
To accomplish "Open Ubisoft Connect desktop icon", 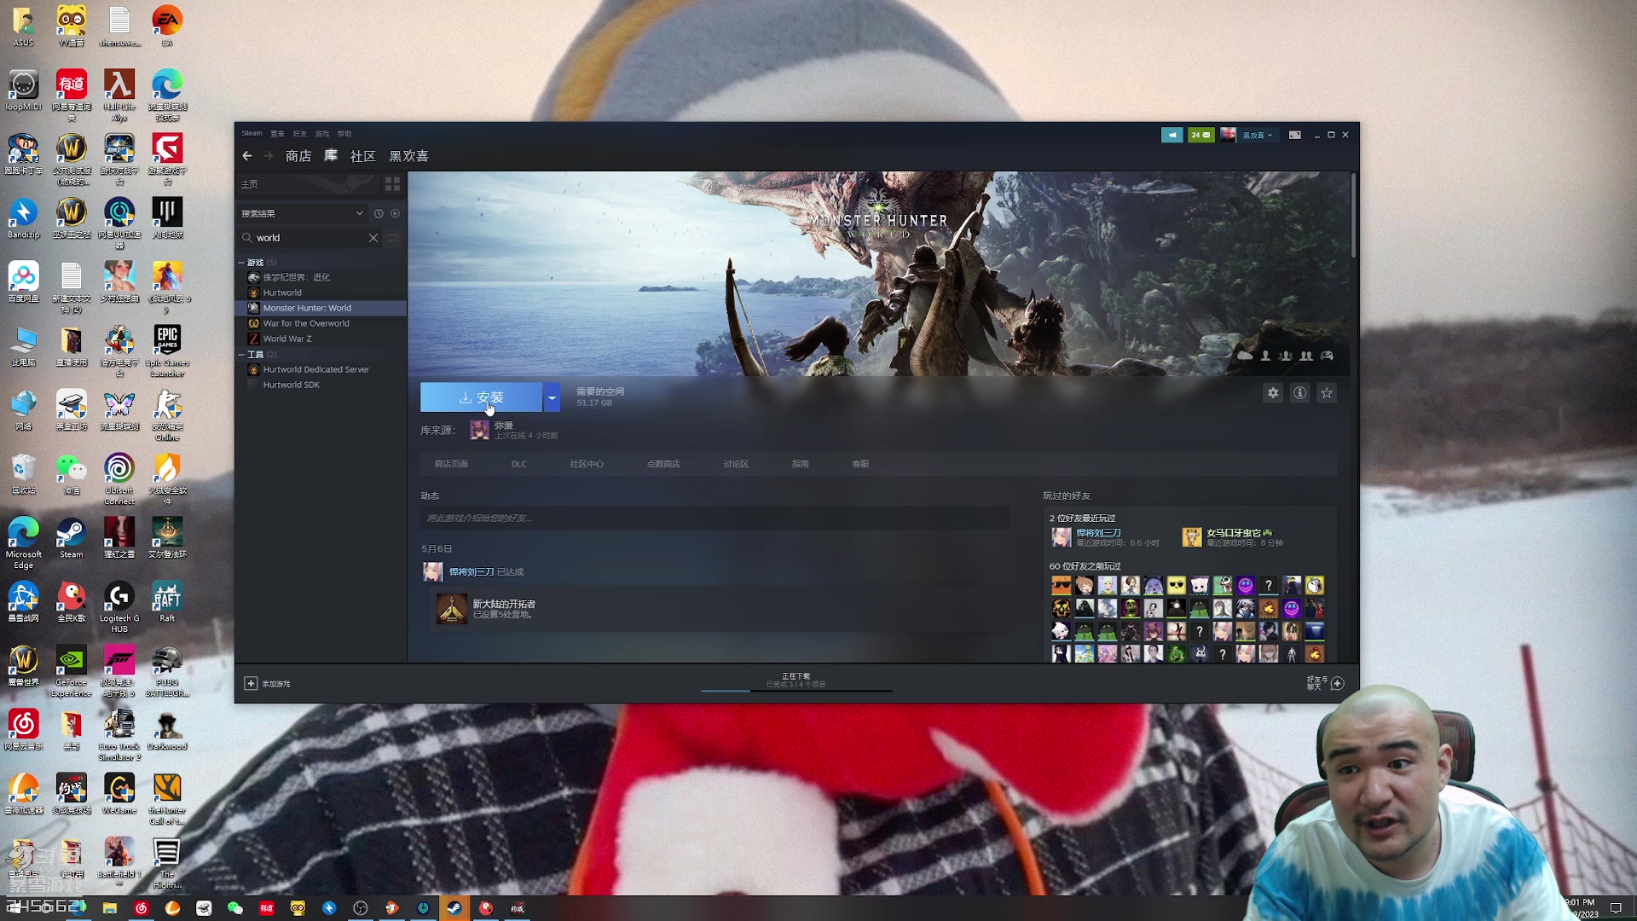I will 119,478.
